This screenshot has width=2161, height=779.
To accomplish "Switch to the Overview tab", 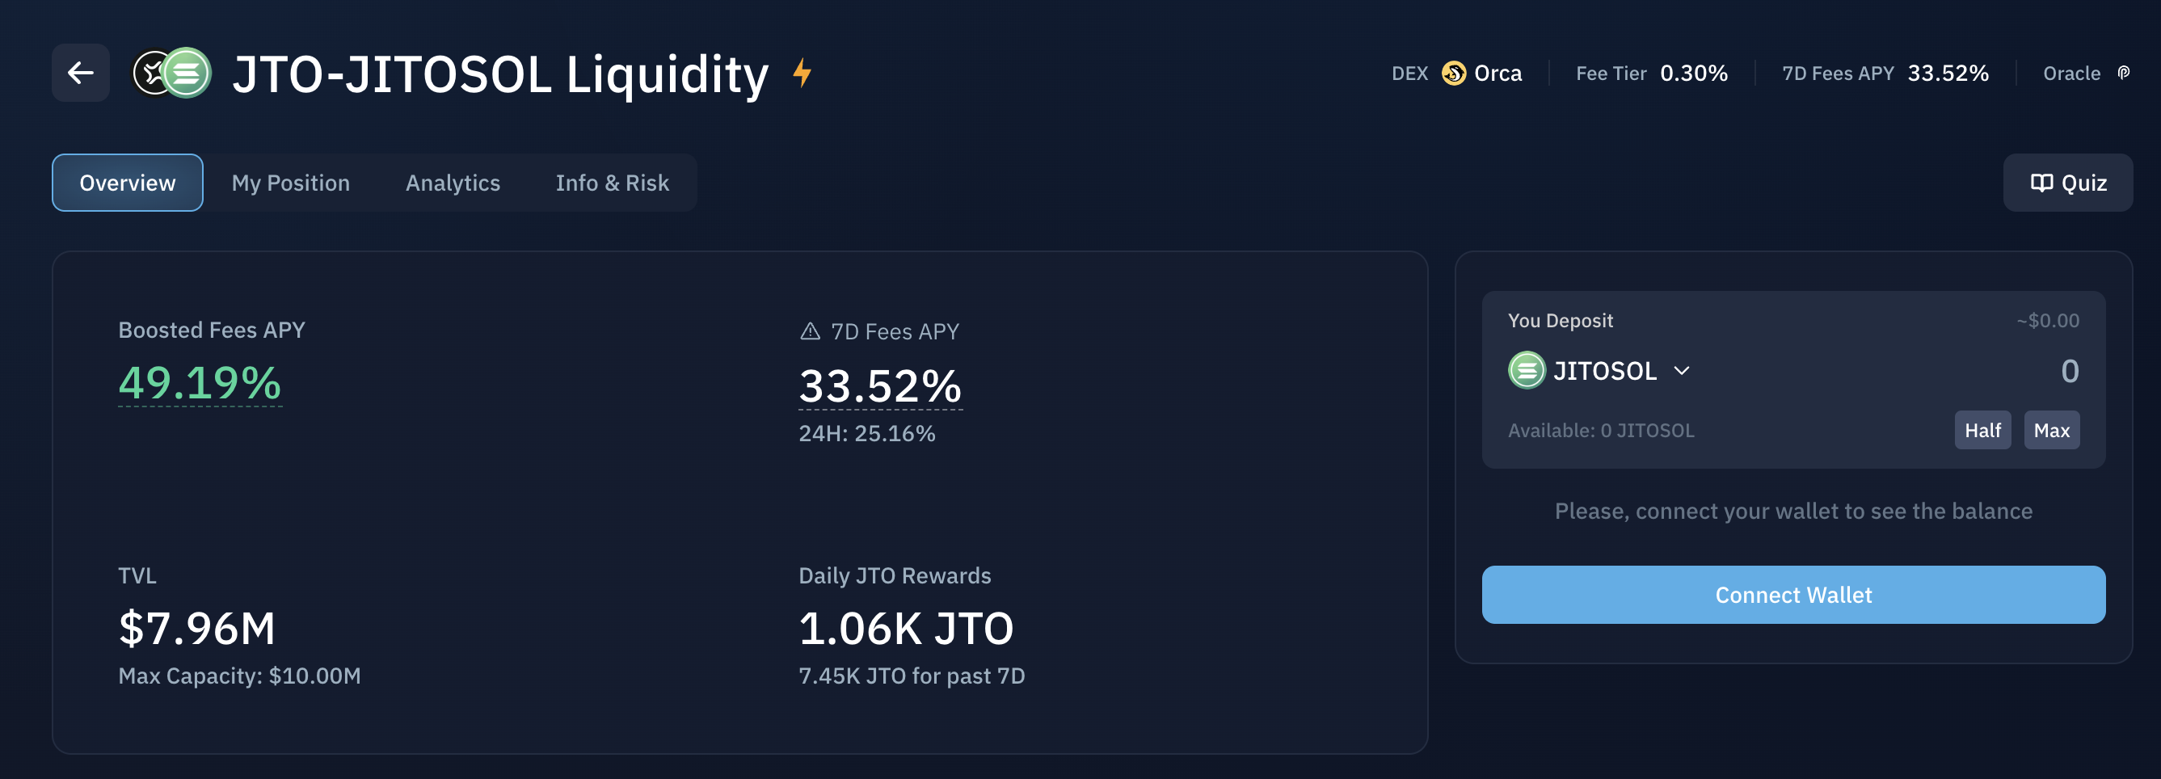I will pos(128,183).
